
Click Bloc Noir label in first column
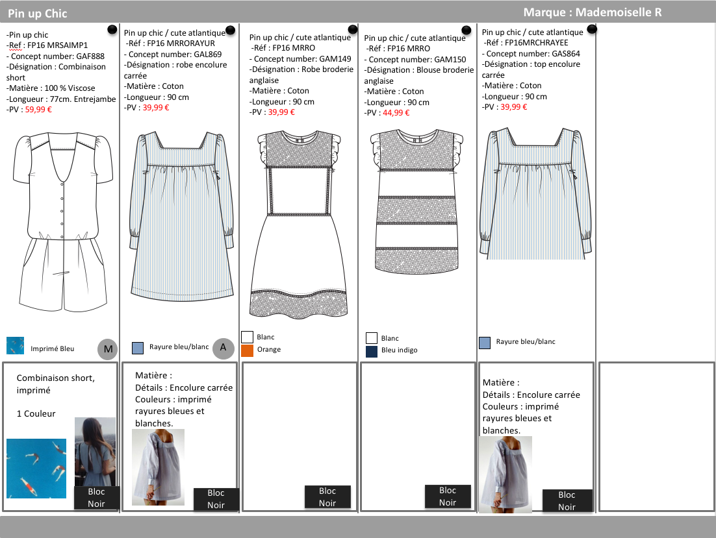[96, 497]
